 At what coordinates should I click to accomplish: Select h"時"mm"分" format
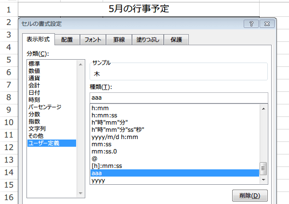[175, 122]
